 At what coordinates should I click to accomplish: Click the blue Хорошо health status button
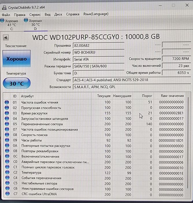coord(16,59)
